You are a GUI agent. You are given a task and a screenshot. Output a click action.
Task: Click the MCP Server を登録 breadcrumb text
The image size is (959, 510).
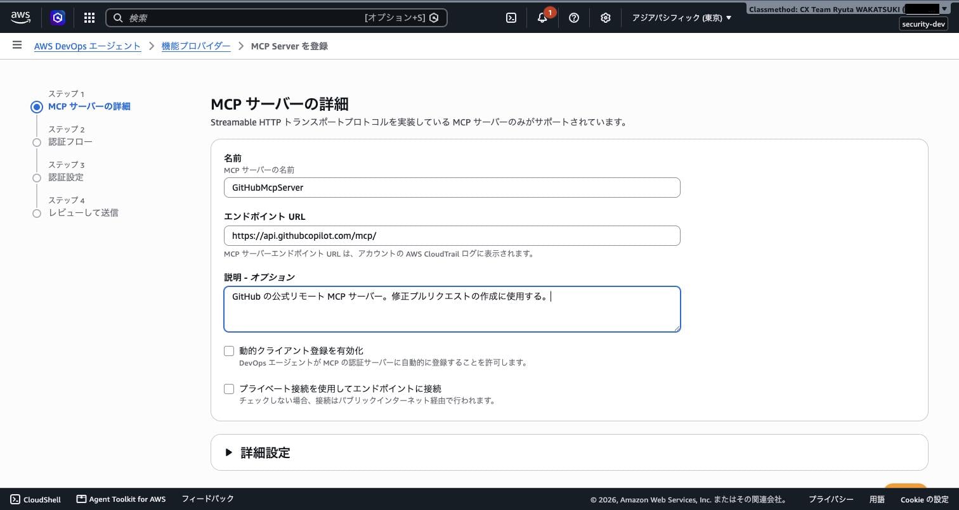[x=289, y=46]
